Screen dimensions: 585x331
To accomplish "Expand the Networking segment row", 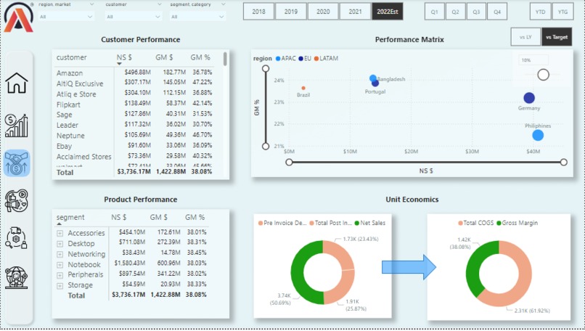I will (60, 254).
